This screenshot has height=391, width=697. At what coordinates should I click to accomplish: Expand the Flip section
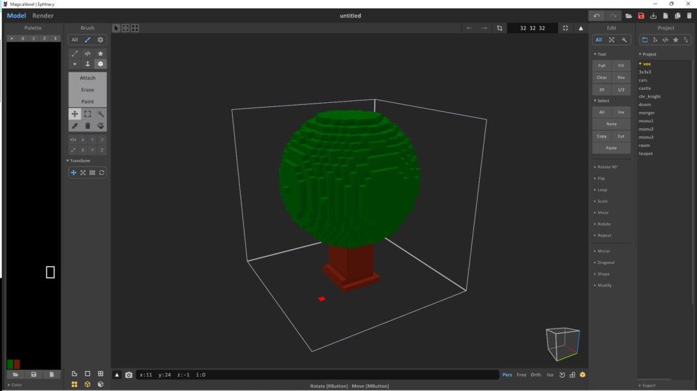coord(599,179)
